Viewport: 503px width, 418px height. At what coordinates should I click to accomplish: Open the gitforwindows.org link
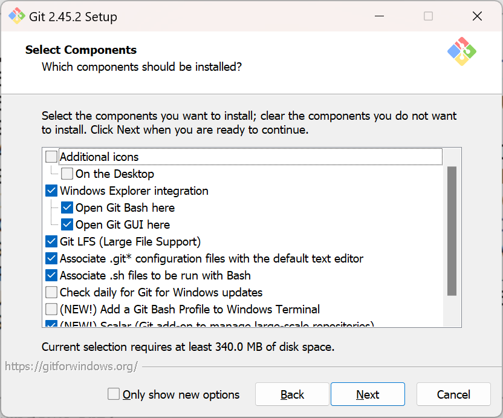(x=71, y=366)
